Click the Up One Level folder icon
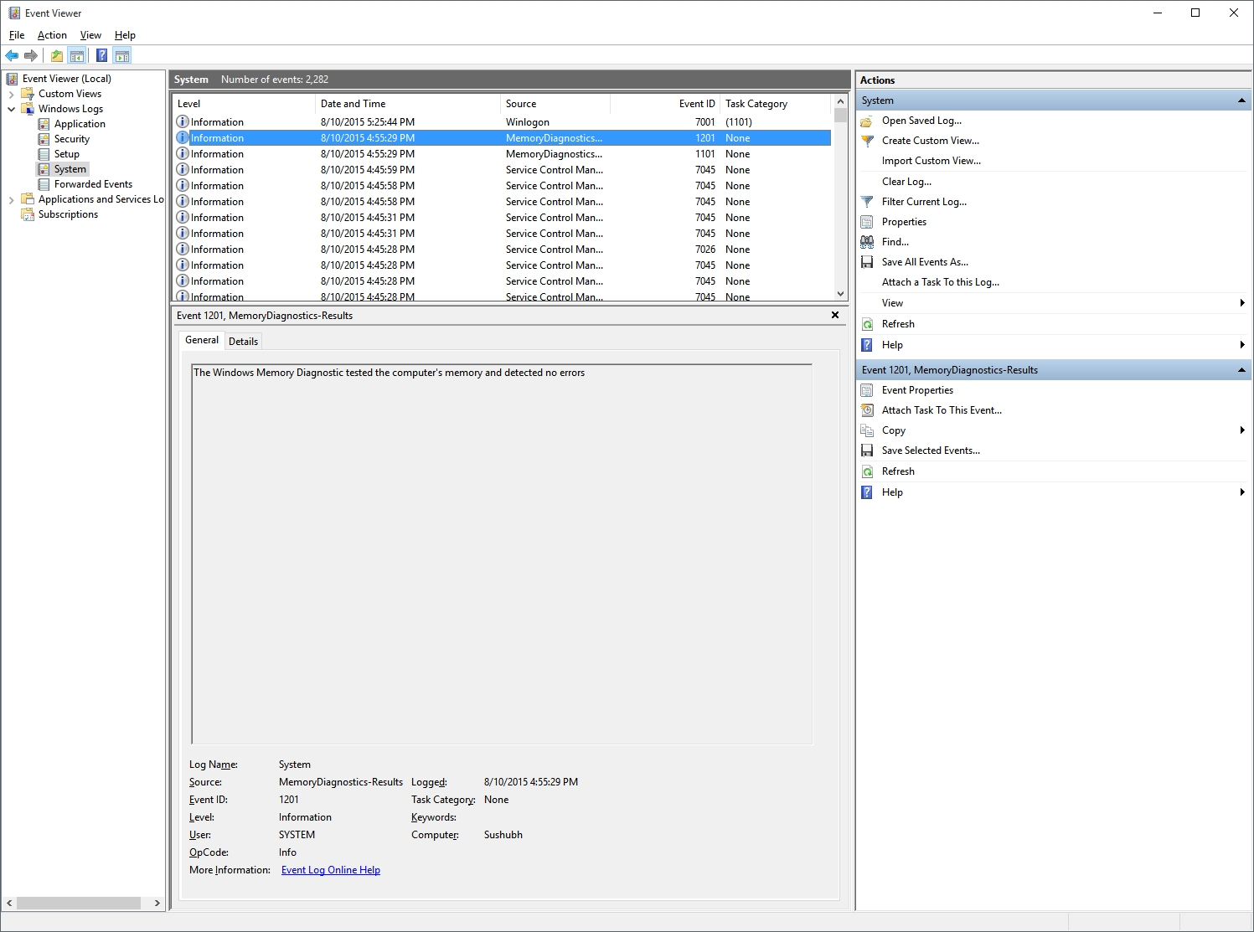 pos(56,56)
